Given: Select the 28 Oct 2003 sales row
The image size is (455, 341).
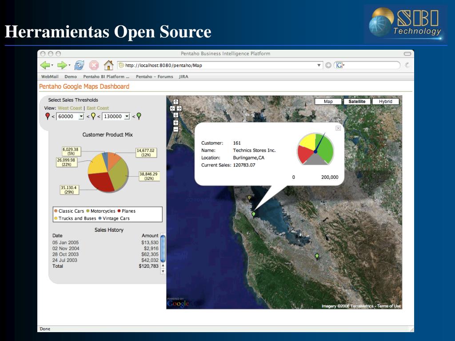Looking at the screenshot, I should [x=105, y=254].
